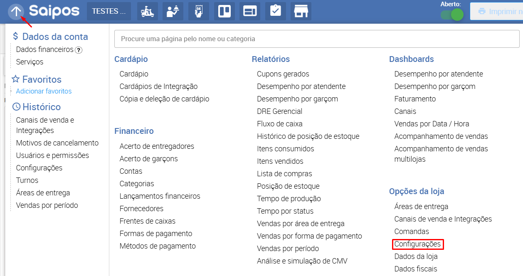The width and height of the screenshot is (523, 276).
Task: Click the up-arrow menu button beside Saipos
Action: (x=16, y=11)
